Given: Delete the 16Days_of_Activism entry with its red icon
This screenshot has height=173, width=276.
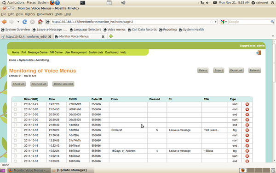Looking at the screenshot, I should pos(247,151).
